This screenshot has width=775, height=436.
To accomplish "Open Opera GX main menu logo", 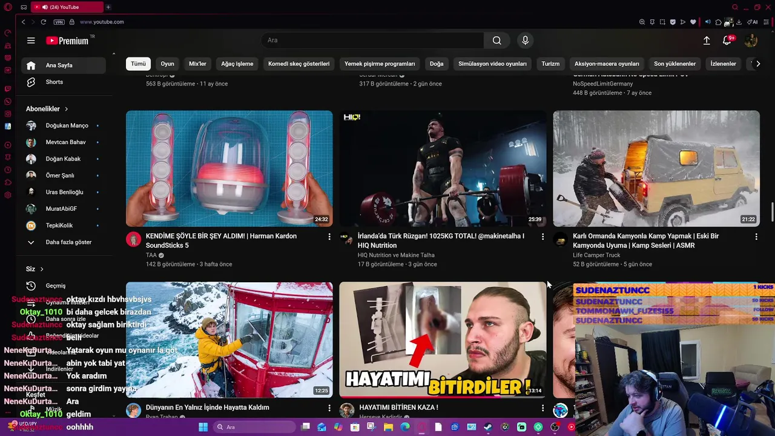I will (x=8, y=7).
